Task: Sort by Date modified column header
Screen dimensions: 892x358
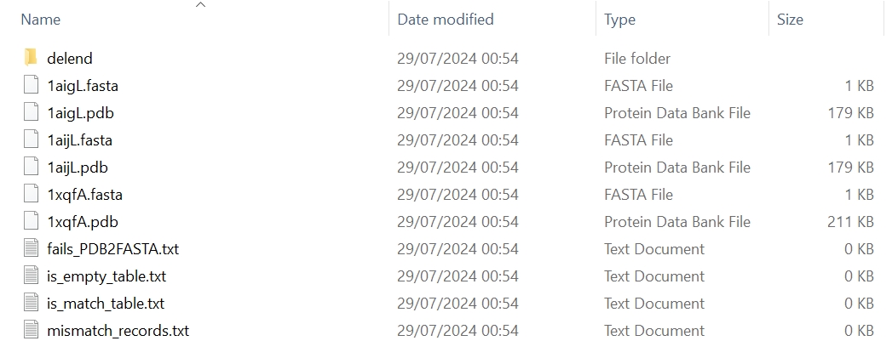Action: pyautogui.click(x=446, y=20)
